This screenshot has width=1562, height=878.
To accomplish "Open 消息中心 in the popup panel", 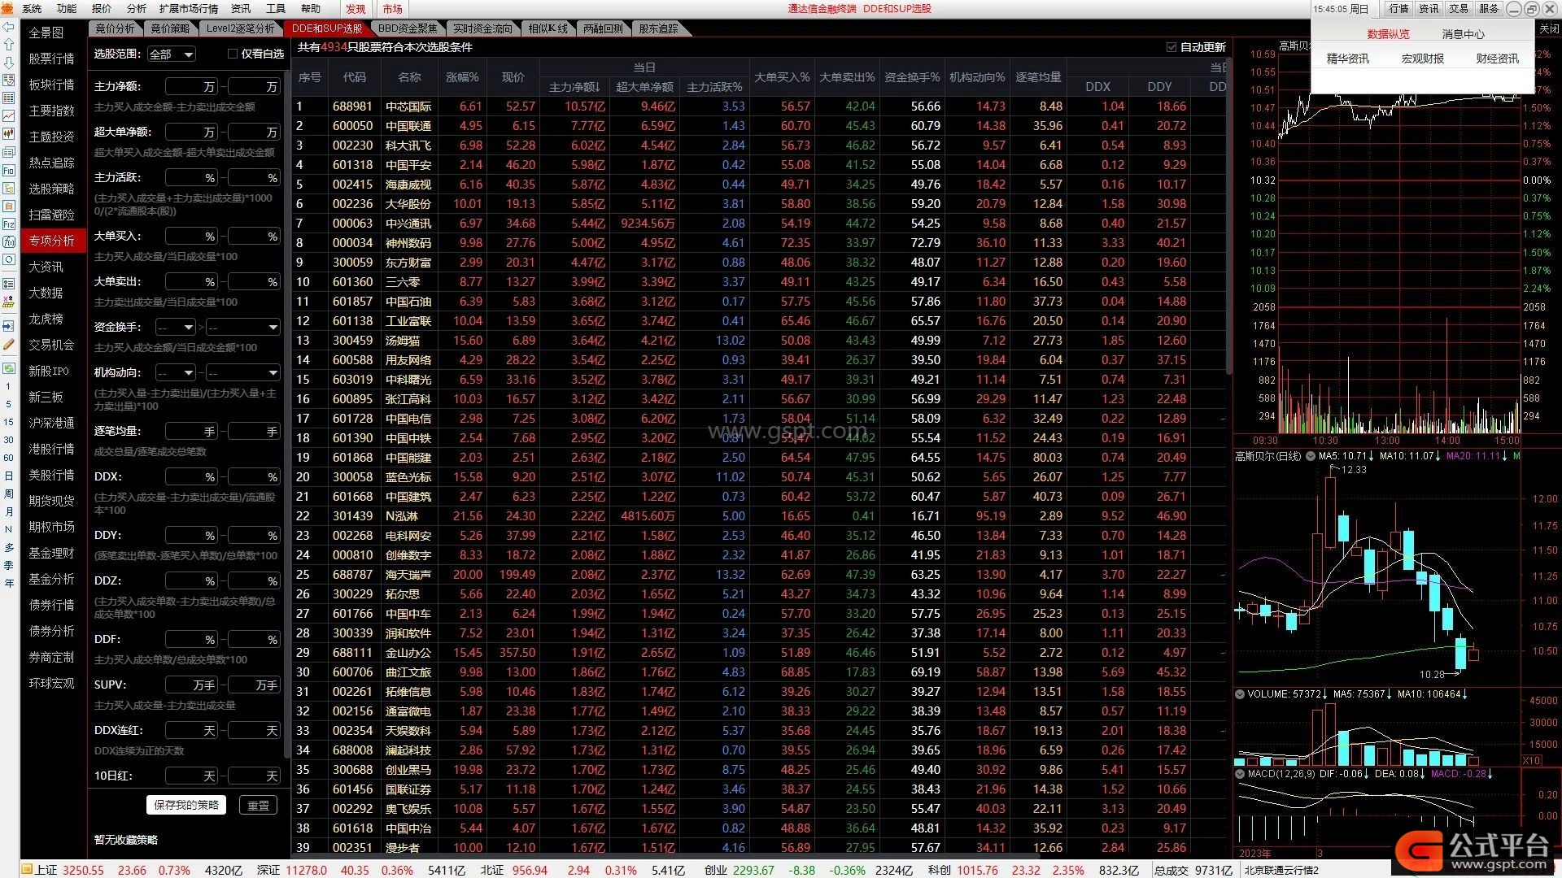I will 1463,34.
